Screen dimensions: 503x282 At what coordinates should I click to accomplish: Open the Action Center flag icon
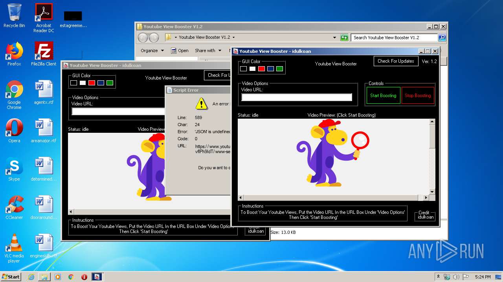pyautogui.click(x=466, y=277)
